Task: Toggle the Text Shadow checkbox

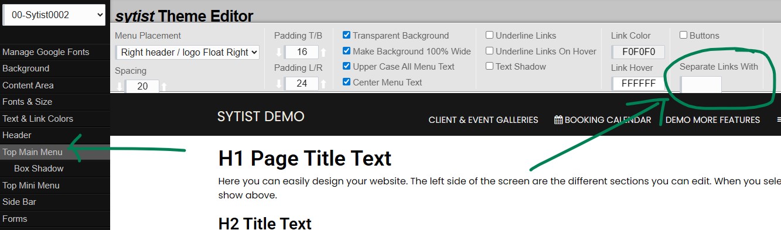Action: [x=490, y=67]
